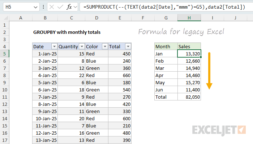This screenshot has height=144, width=253.
Task: Select the date cell 1-Jan-25
Action: pos(45,54)
